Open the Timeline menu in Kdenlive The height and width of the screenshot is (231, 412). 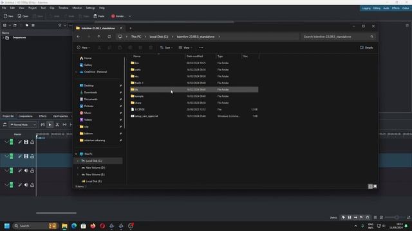[63, 8]
